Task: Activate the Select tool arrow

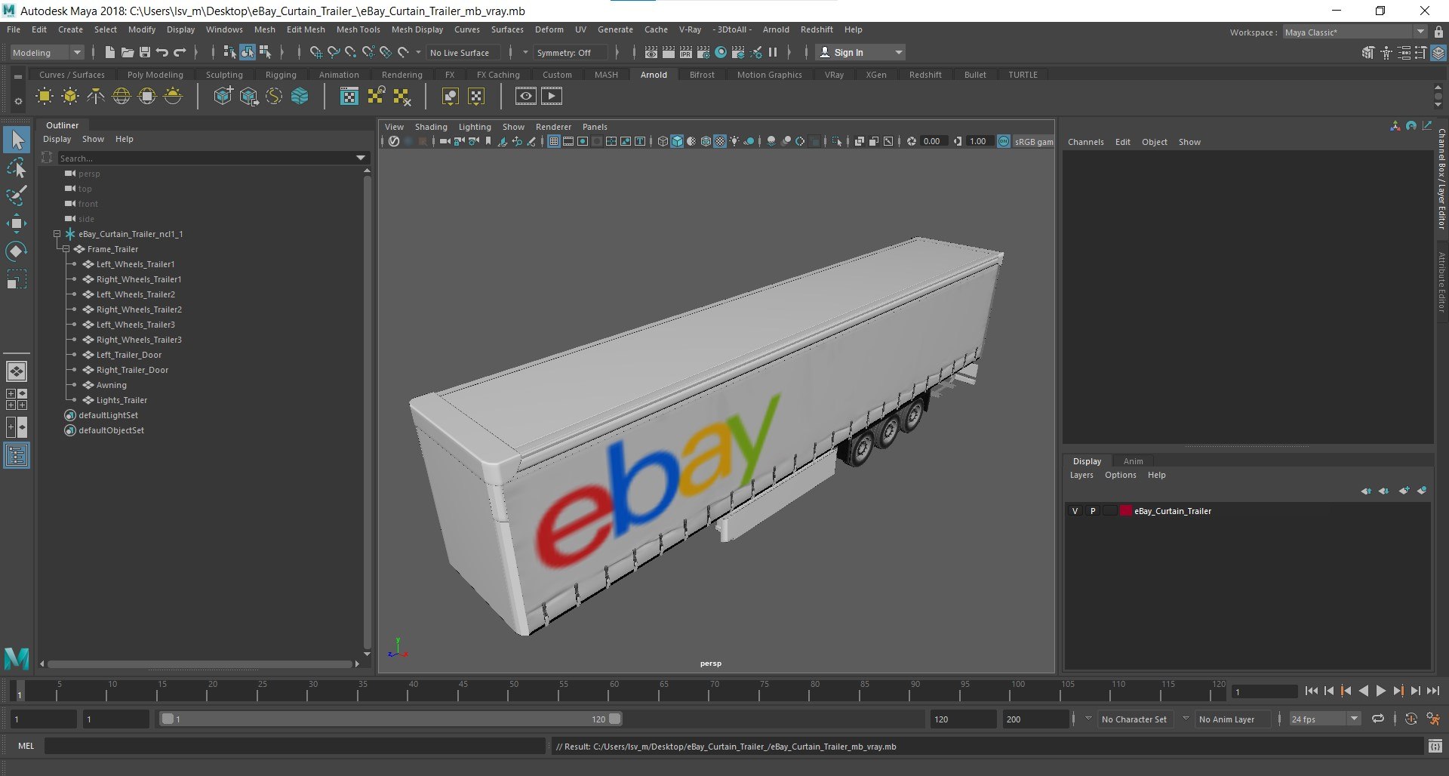Action: (16, 140)
